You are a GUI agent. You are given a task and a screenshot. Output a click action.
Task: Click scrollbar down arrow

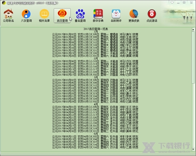click(x=193, y=149)
